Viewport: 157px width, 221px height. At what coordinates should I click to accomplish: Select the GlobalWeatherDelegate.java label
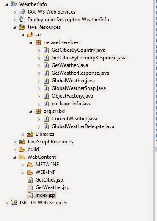point(83,126)
